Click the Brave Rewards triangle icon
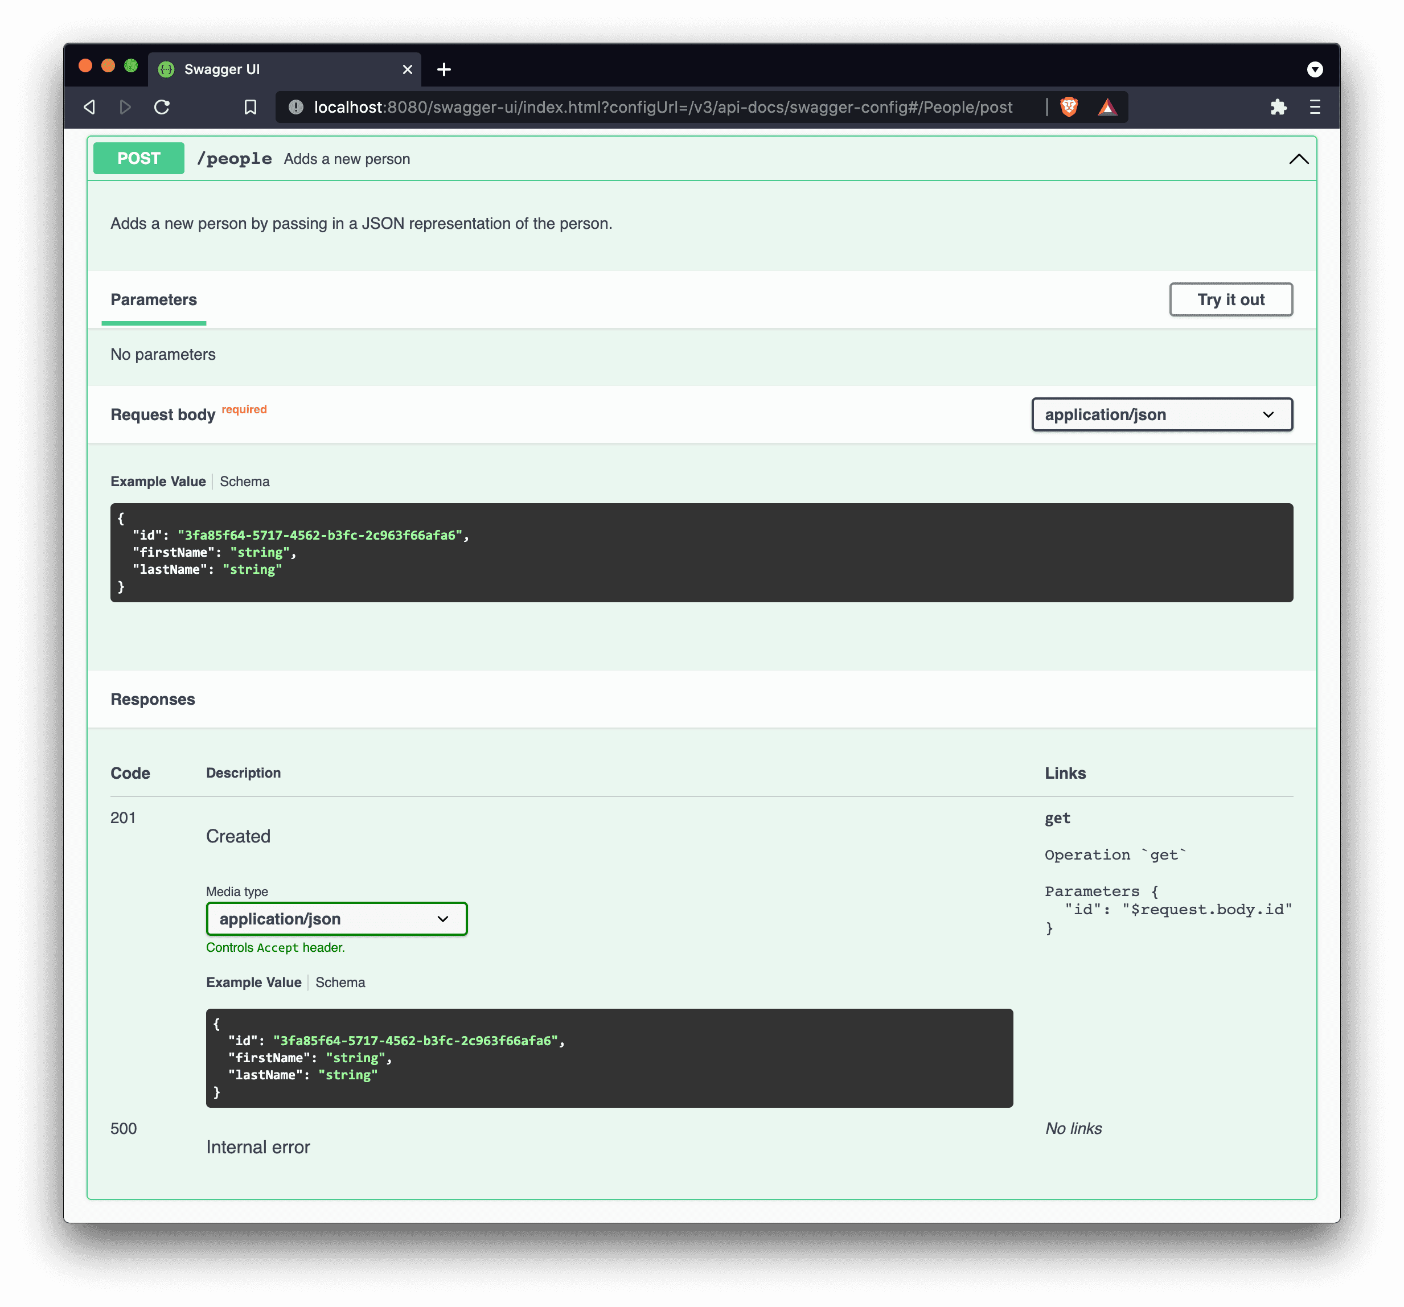The width and height of the screenshot is (1404, 1307). coord(1107,108)
